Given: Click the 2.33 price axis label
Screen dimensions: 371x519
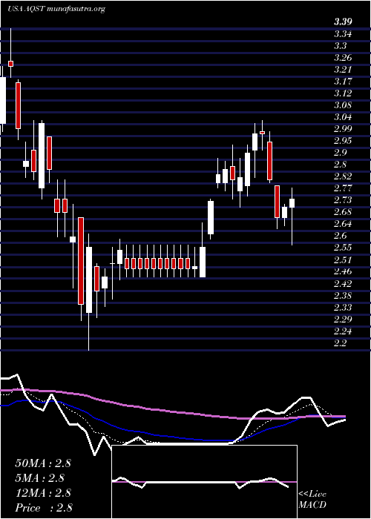Looking at the screenshot, I should click(x=343, y=308).
